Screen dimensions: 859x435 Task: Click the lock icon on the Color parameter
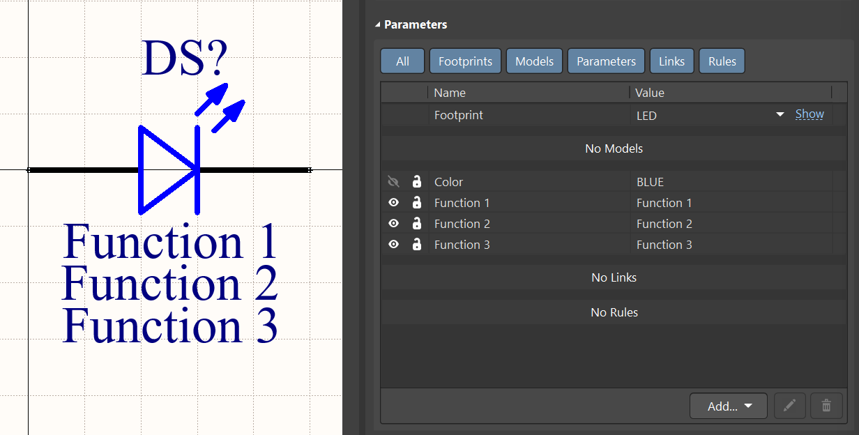[x=416, y=181]
